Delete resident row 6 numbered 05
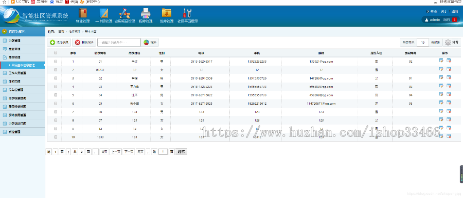 pos(449,103)
